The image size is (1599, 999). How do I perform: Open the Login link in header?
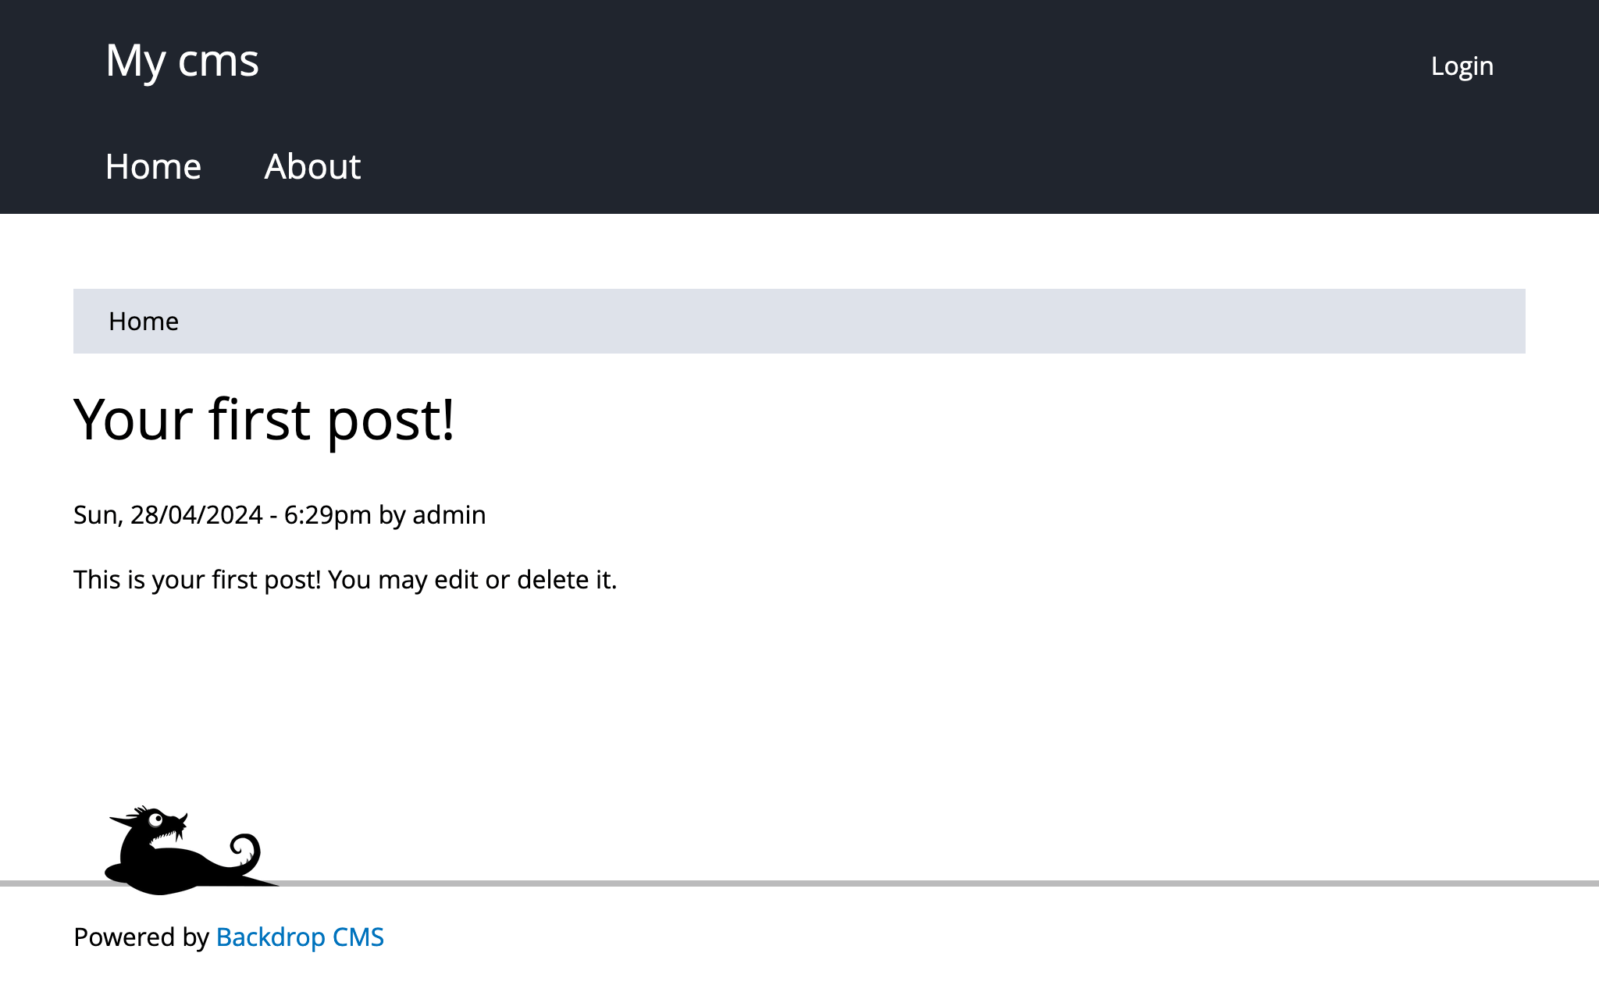point(1462,66)
